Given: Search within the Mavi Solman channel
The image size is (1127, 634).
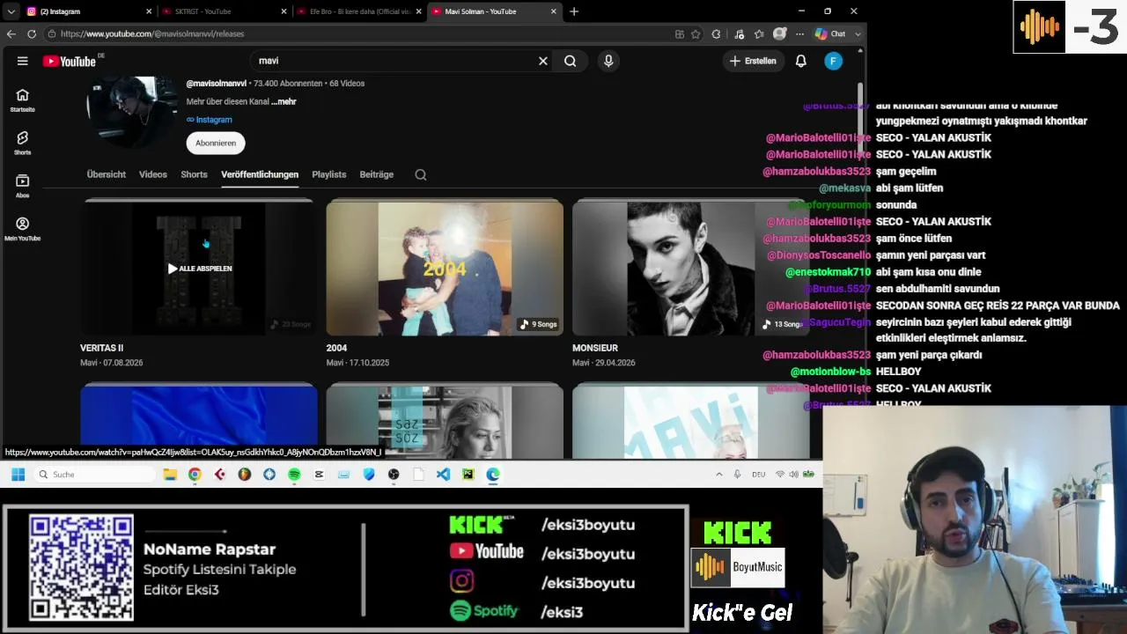Looking at the screenshot, I should [x=421, y=174].
